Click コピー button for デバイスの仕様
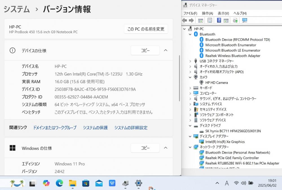This screenshot has width=282, height=190. pyautogui.click(x=145, y=50)
